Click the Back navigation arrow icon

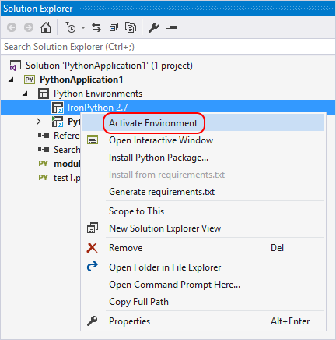(12, 27)
